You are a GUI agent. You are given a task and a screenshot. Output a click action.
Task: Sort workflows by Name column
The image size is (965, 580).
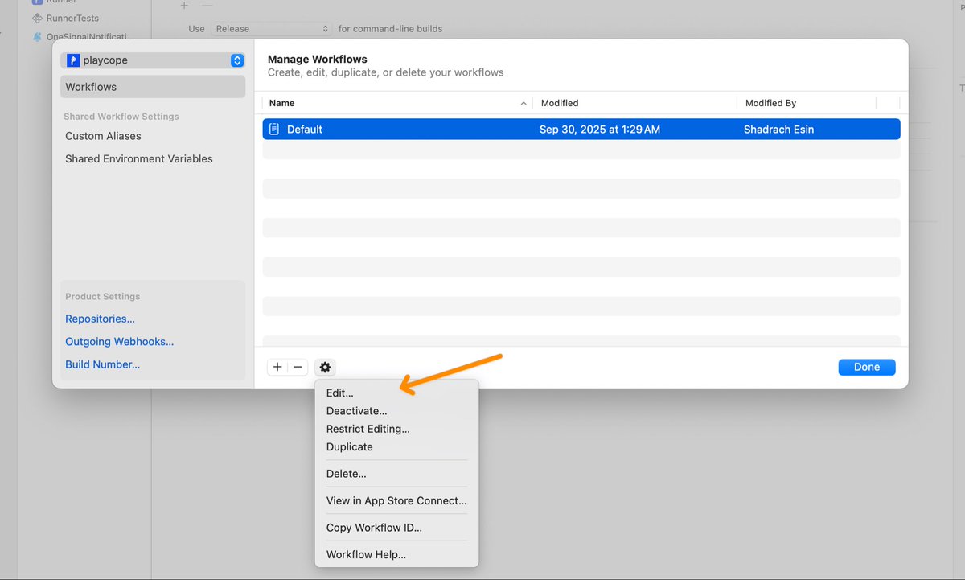click(397, 103)
